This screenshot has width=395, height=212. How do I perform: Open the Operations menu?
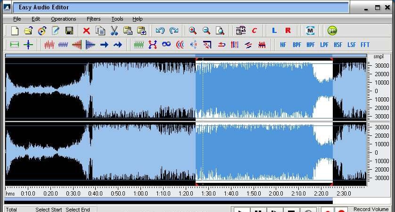point(64,19)
